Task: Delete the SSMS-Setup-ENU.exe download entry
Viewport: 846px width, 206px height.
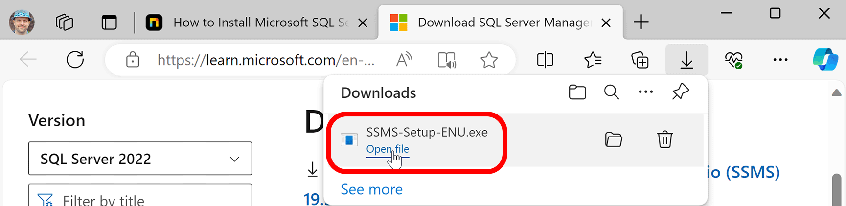Action: [x=664, y=139]
